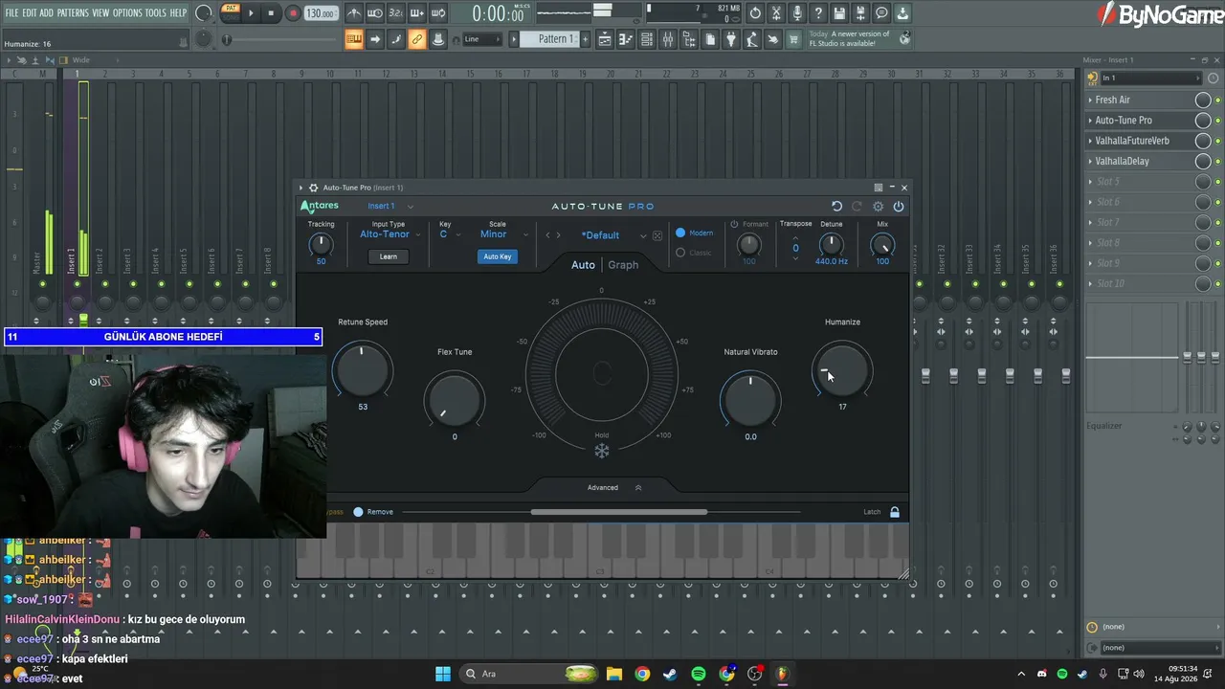Open the piano roll icon
Viewport: 1225px width, 689px height.
point(626,39)
